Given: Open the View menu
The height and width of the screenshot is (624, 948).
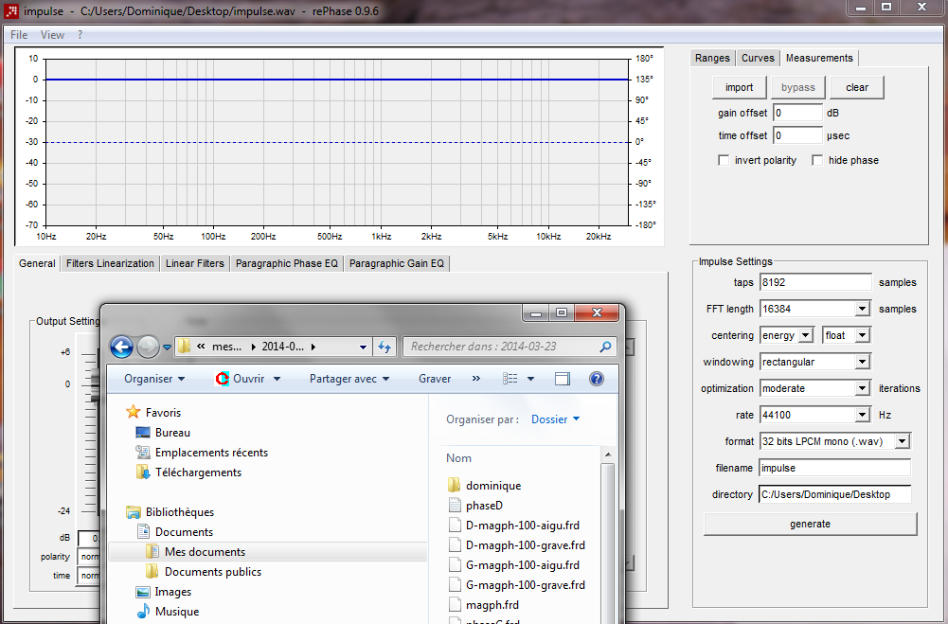Looking at the screenshot, I should point(53,35).
